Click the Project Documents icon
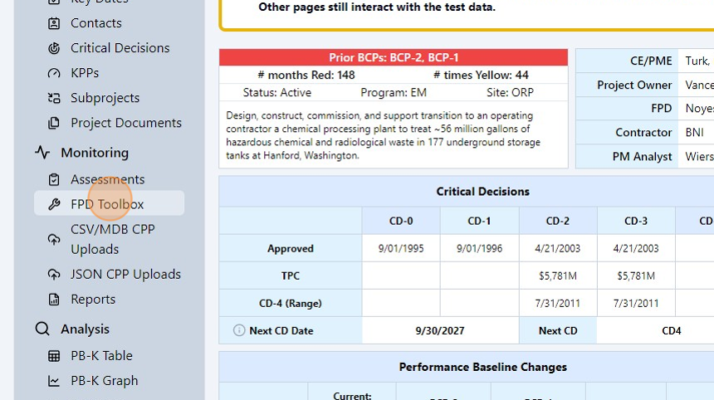The image size is (714, 400). click(54, 123)
